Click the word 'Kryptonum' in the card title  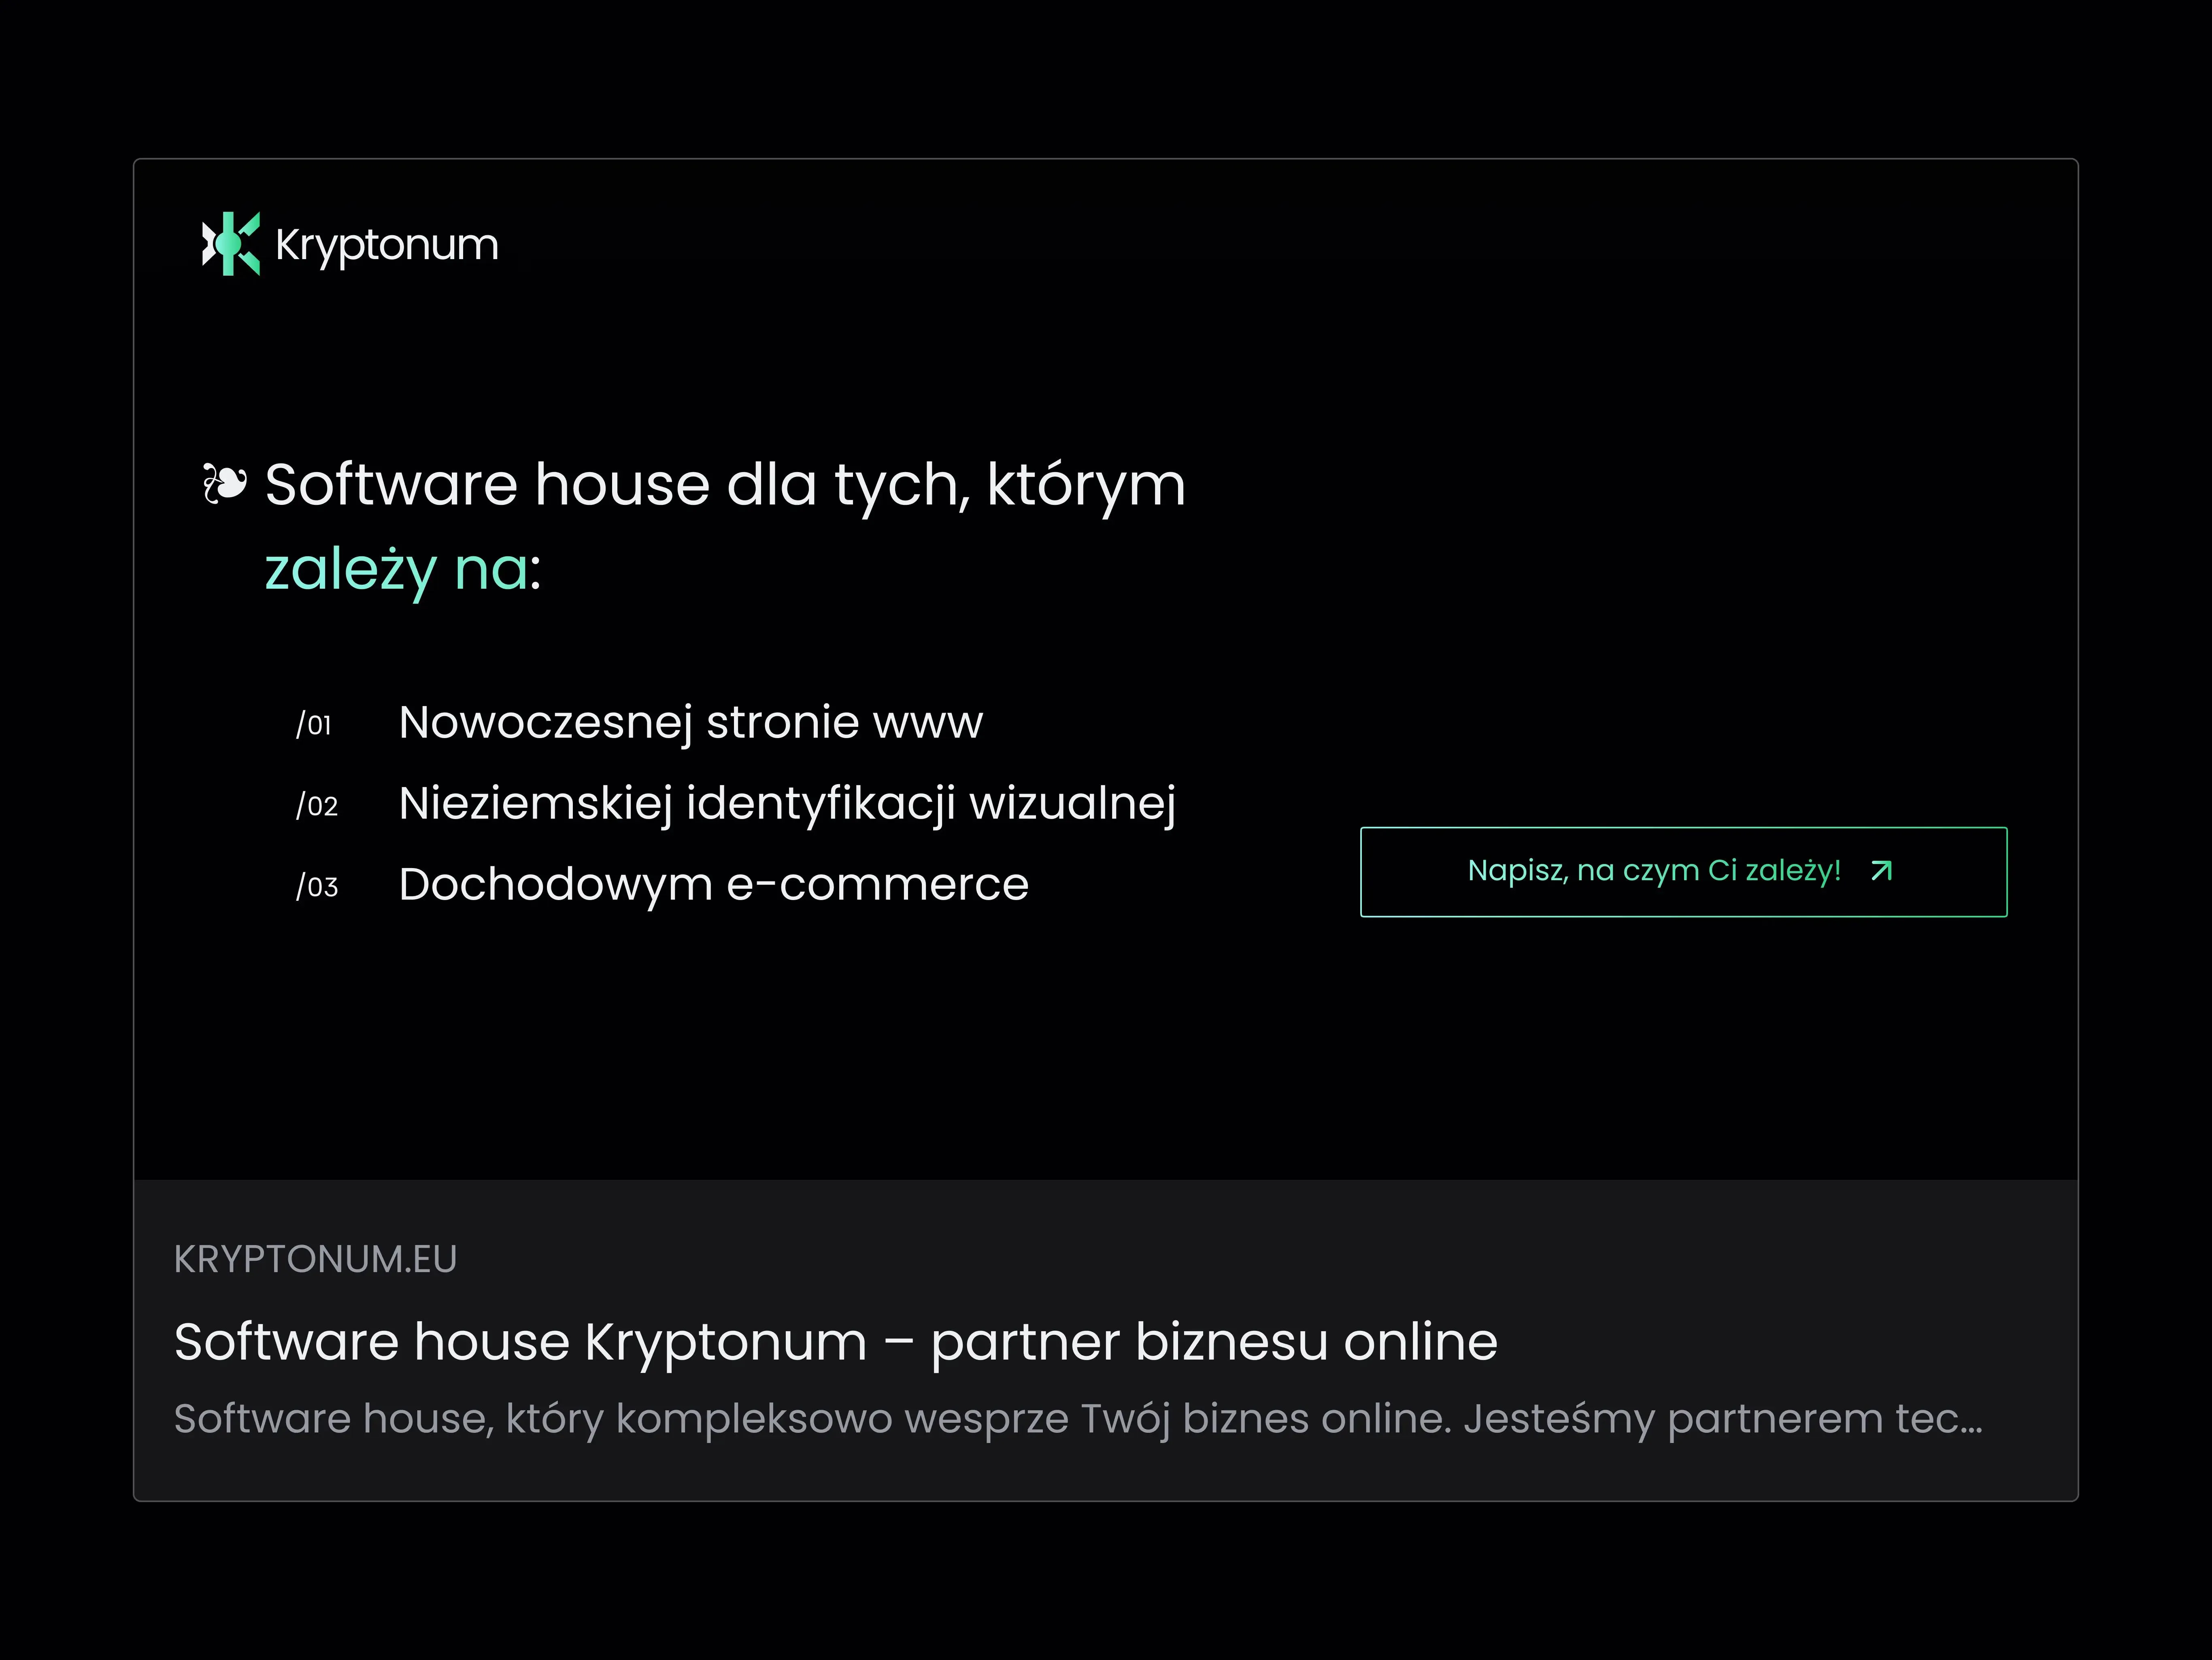[725, 1342]
